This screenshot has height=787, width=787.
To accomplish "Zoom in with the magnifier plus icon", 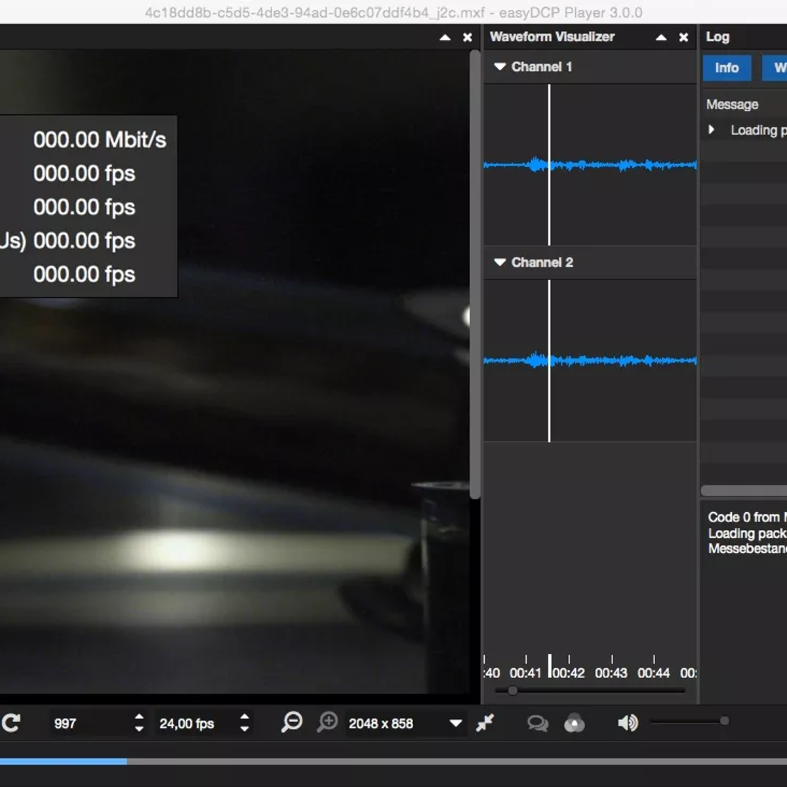I will coord(327,723).
